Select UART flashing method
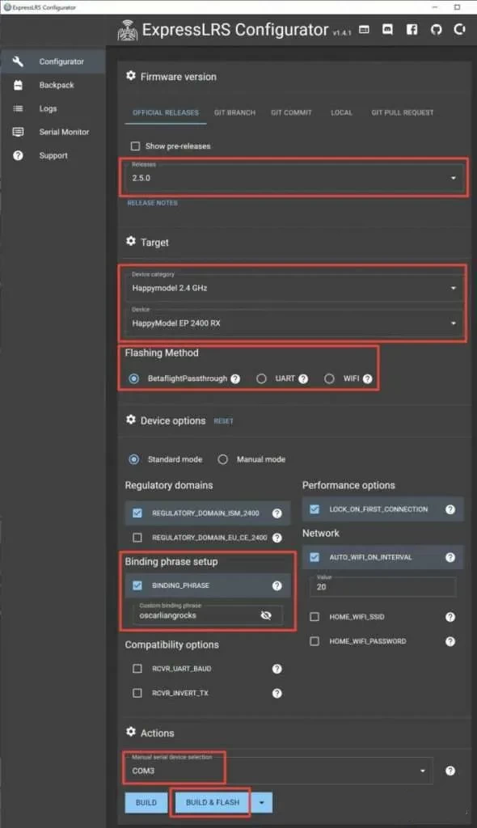The width and height of the screenshot is (477, 828). [261, 378]
